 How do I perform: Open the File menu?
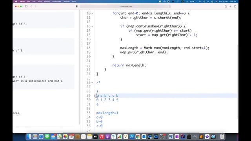pyautogui.click(x=29, y=2)
